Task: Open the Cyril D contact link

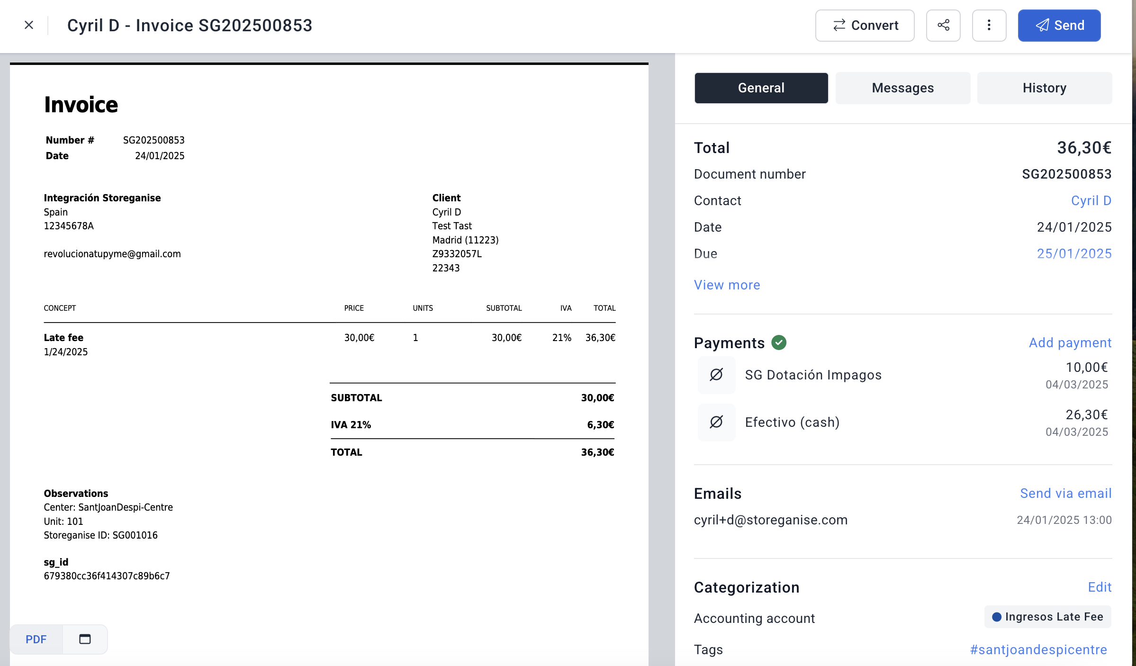Action: [1091, 200]
